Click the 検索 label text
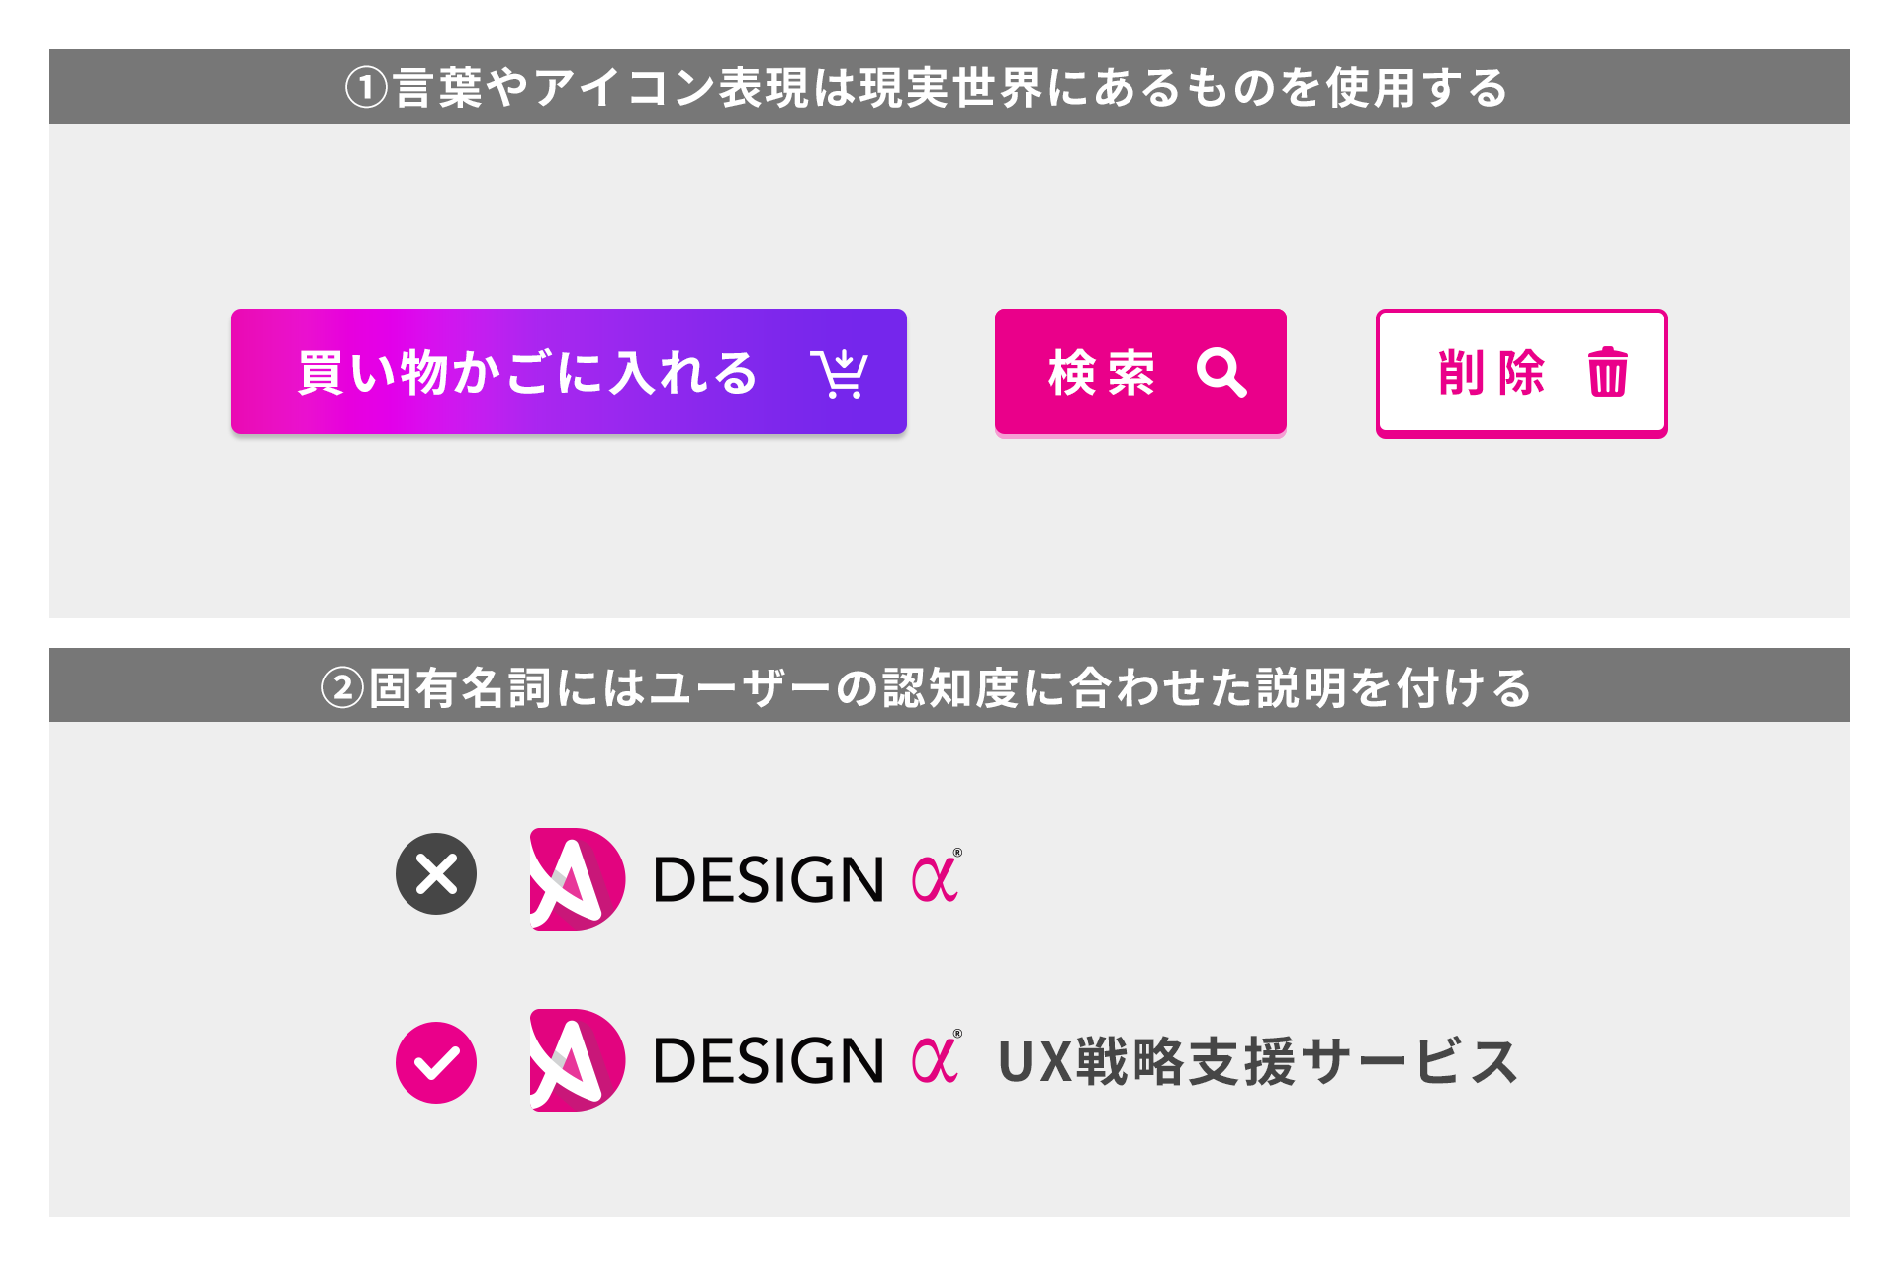Image resolution: width=1899 pixels, height=1266 pixels. click(1102, 373)
